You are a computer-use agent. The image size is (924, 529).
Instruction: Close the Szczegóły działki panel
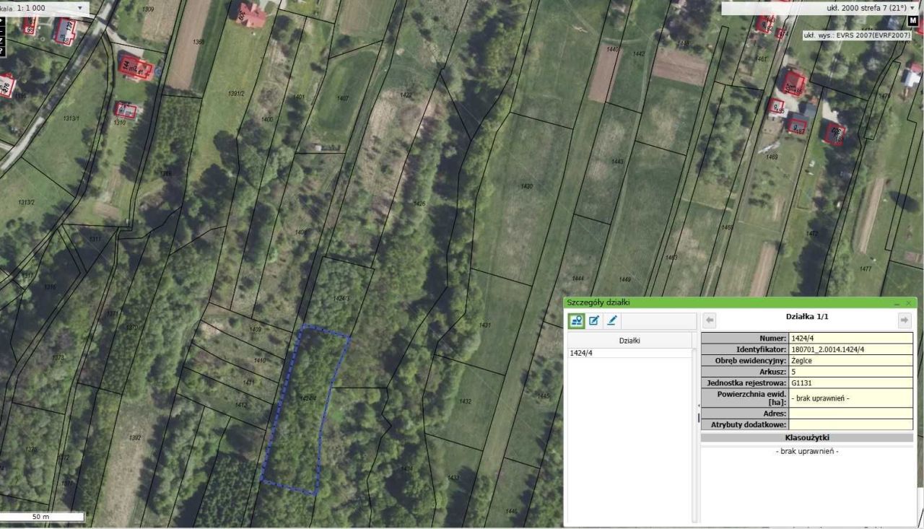coord(908,303)
